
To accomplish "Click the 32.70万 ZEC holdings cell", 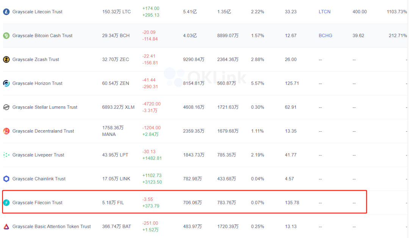I will click(116, 59).
